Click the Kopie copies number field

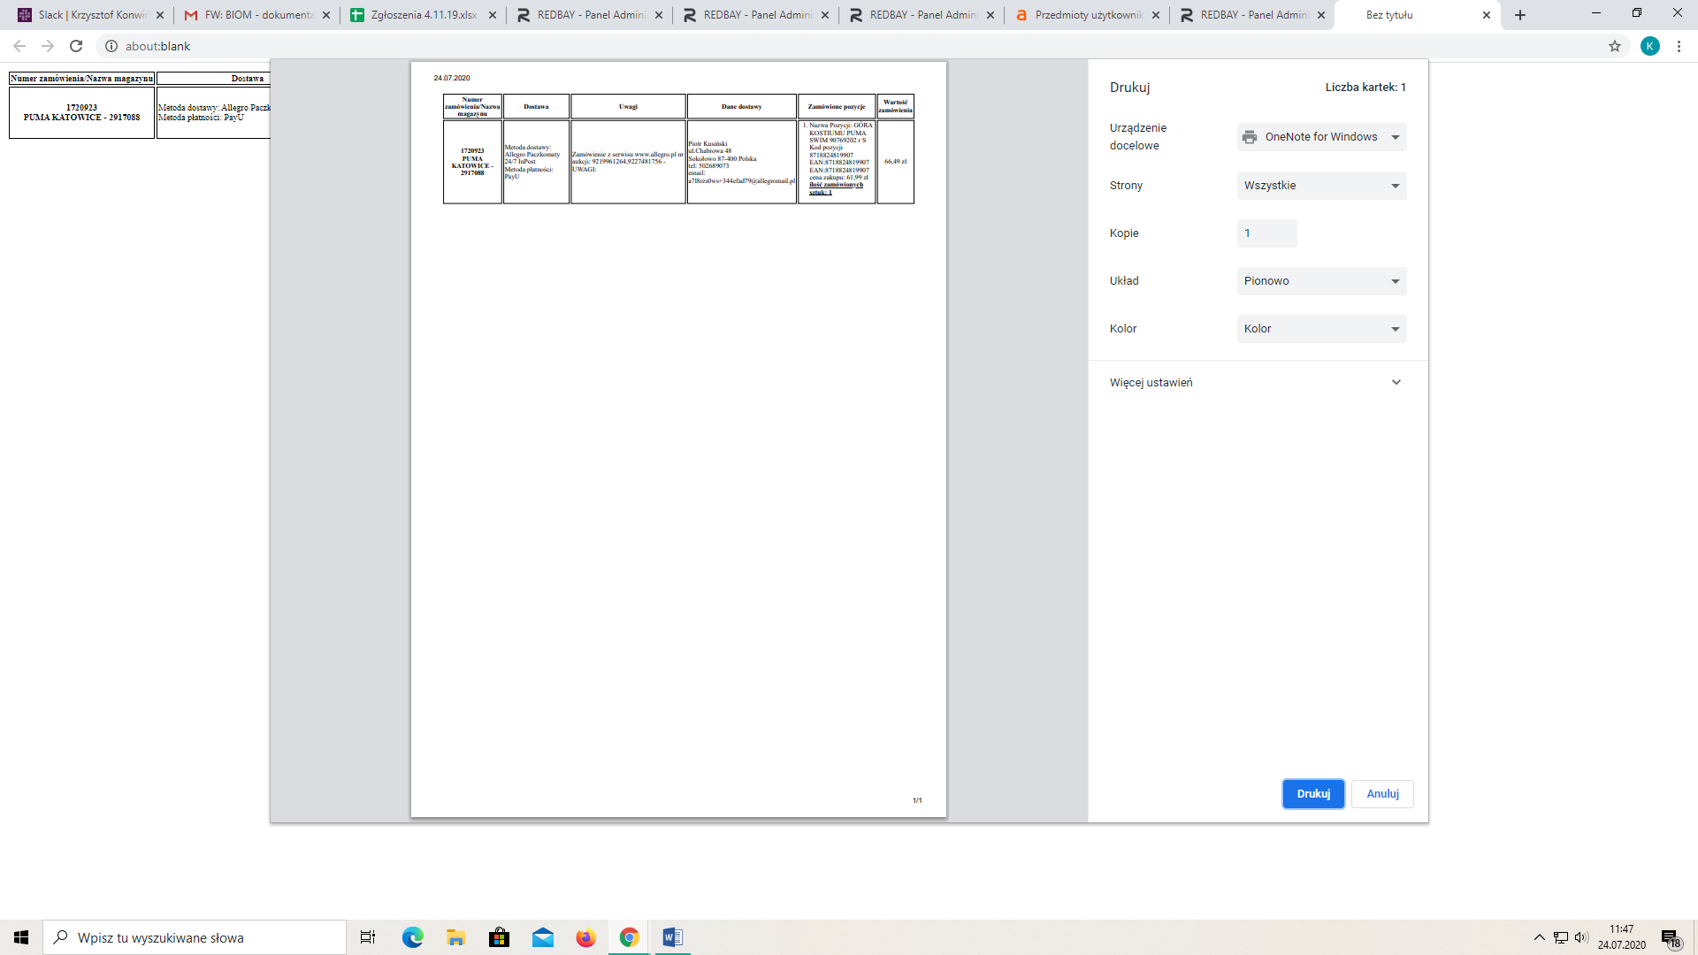click(x=1266, y=233)
